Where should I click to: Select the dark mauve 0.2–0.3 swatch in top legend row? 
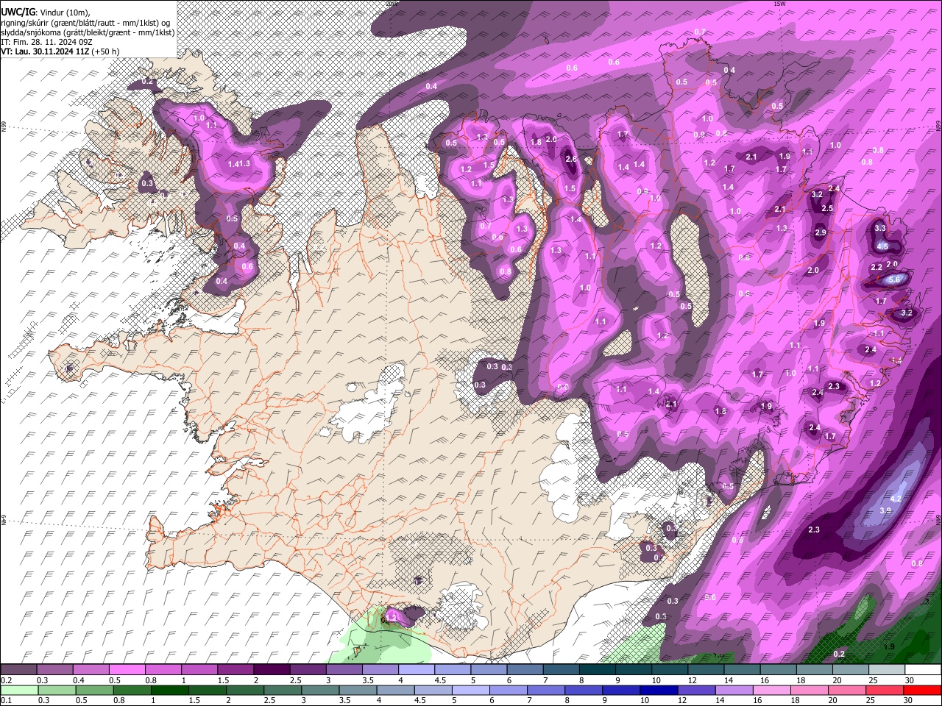click(x=18, y=670)
